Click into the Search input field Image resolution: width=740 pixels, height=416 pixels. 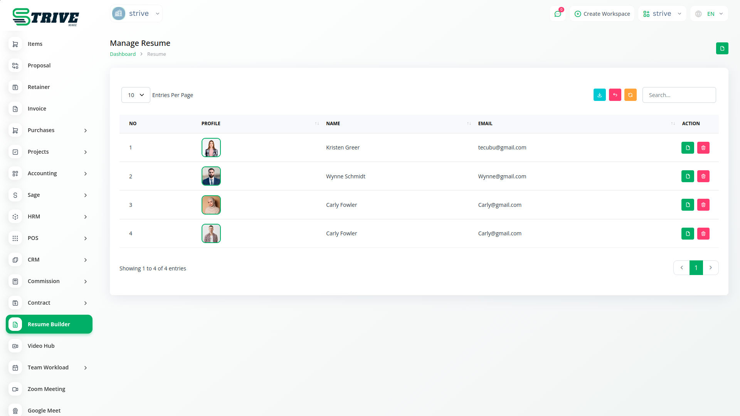click(679, 95)
